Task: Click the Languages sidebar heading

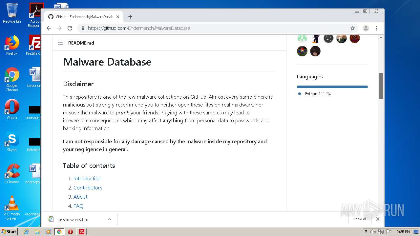Action: coord(310,77)
